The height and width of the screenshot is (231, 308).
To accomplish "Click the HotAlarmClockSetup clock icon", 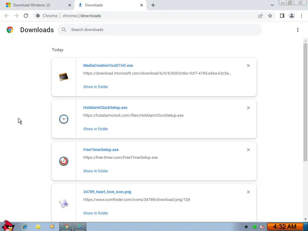I will click(x=64, y=119).
